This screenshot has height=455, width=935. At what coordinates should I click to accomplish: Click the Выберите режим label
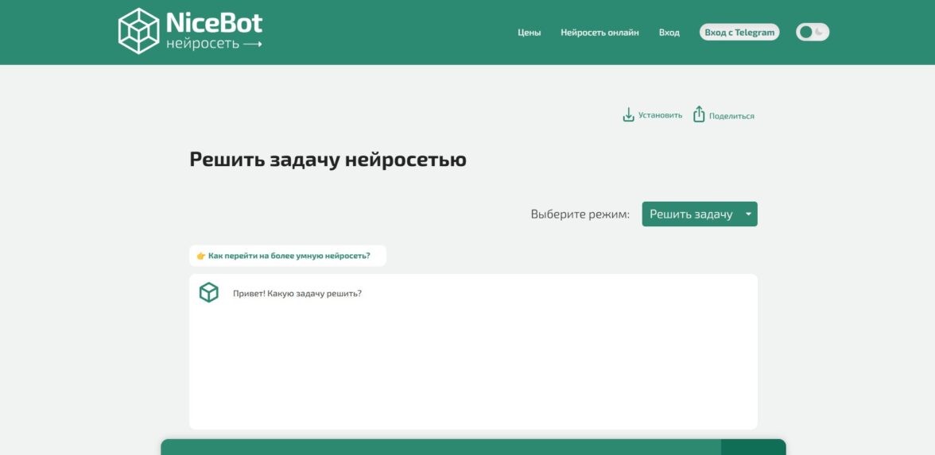tap(580, 214)
